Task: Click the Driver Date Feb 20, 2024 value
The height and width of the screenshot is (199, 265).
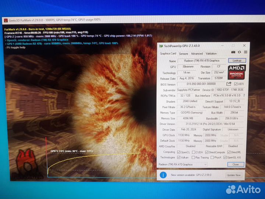Action: coord(188,129)
